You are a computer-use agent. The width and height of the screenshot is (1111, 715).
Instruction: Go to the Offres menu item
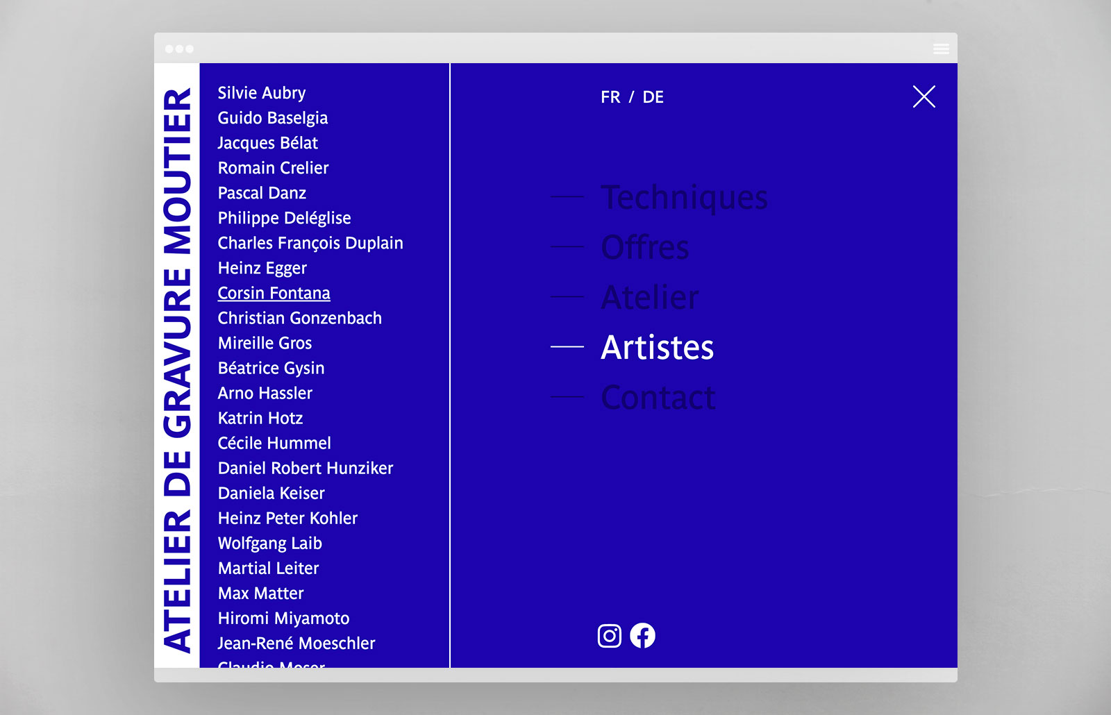click(x=645, y=247)
